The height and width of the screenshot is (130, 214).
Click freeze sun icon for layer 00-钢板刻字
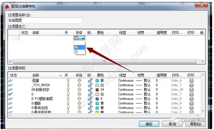pos(79,90)
